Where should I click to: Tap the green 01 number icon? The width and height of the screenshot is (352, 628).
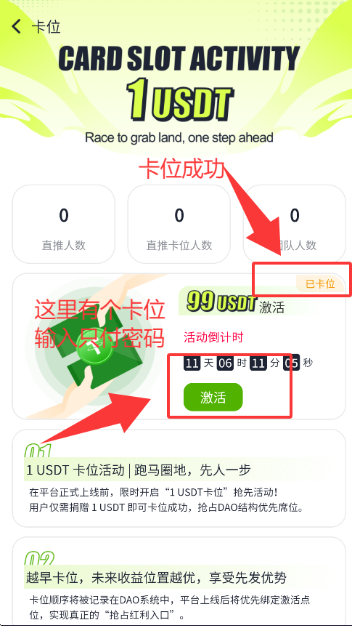[38, 451]
